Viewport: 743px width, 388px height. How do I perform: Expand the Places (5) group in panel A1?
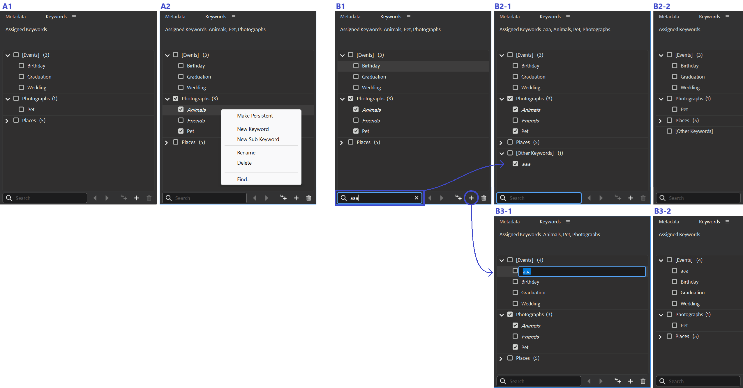pyautogui.click(x=7, y=121)
